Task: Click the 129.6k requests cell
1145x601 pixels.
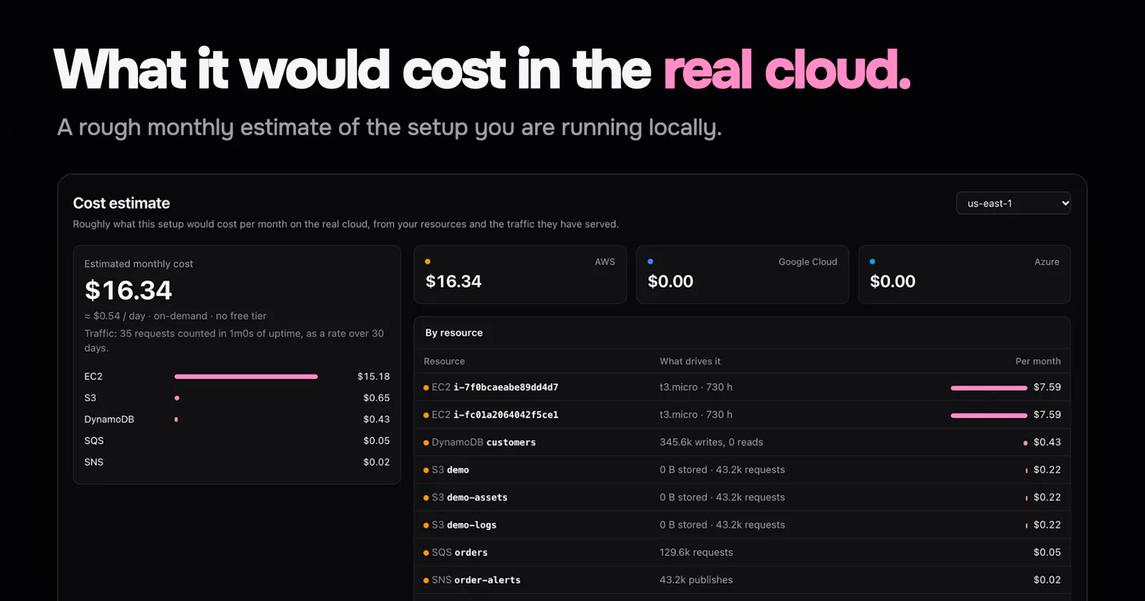Action: [696, 552]
